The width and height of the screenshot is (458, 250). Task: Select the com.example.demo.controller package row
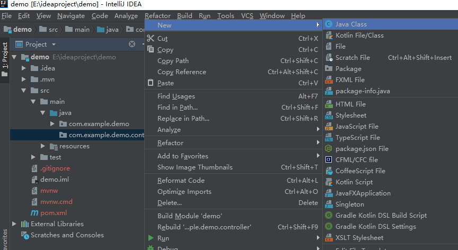[77, 135]
